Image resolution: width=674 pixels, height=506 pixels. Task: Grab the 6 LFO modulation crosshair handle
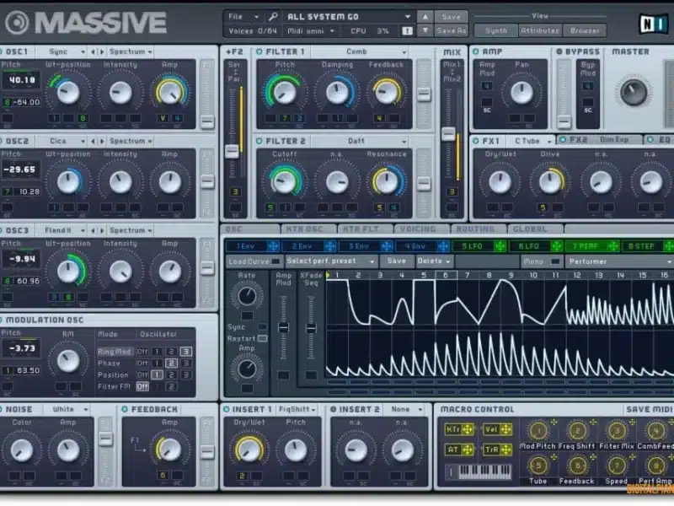(557, 246)
